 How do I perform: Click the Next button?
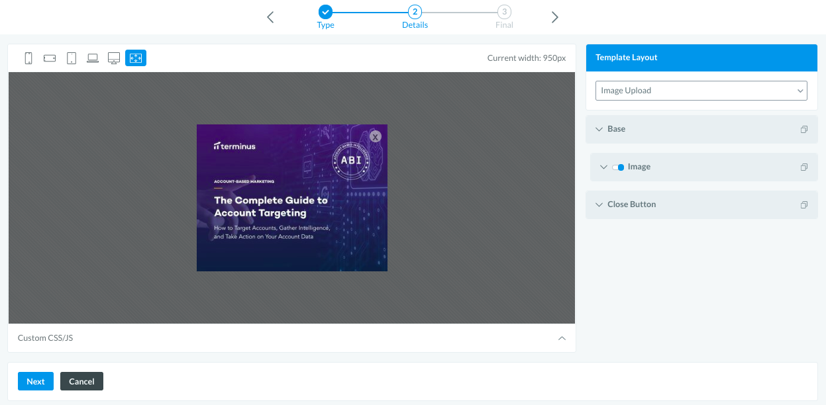coord(36,381)
